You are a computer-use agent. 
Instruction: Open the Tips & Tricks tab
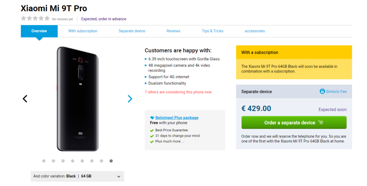coord(213,31)
